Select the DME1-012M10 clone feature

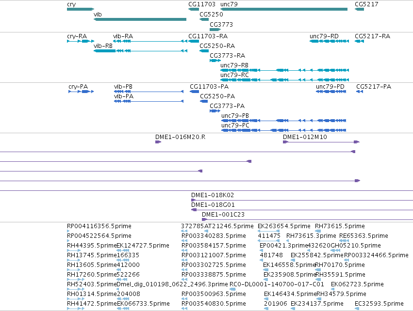(x=321, y=142)
